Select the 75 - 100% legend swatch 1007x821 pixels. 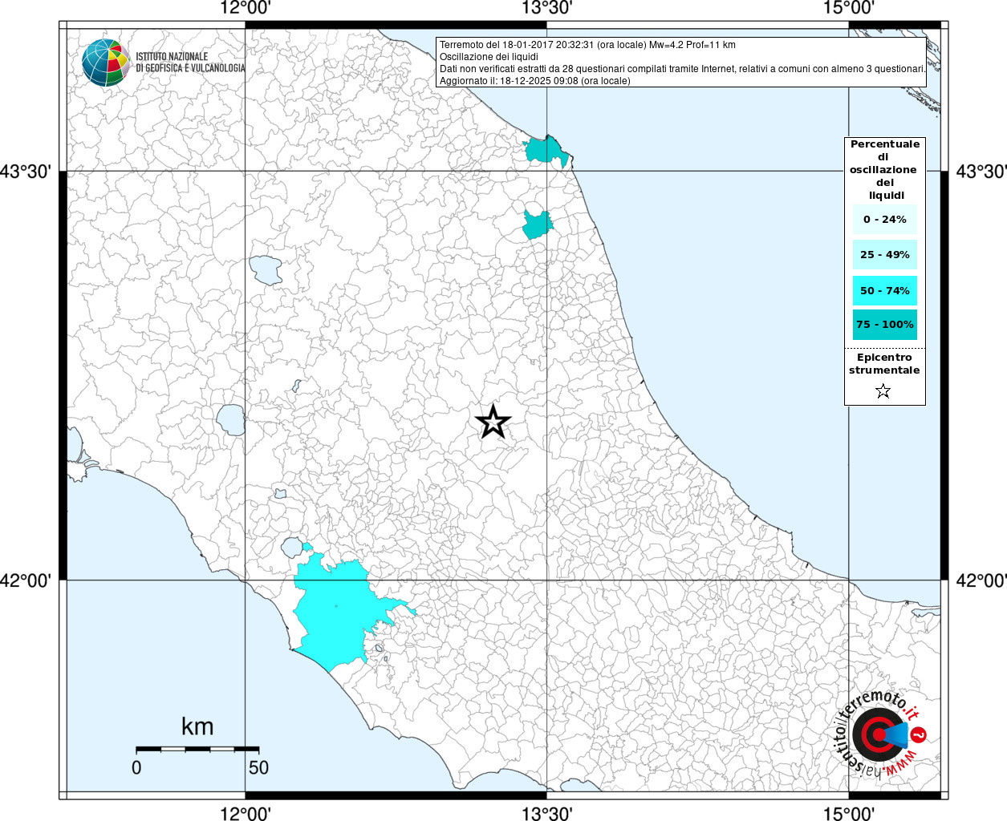click(x=885, y=324)
